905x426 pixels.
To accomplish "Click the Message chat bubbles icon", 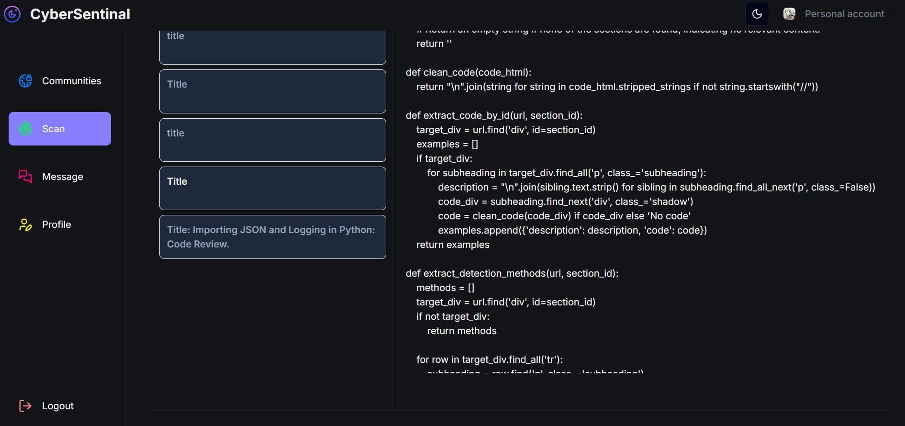I will coord(25,177).
